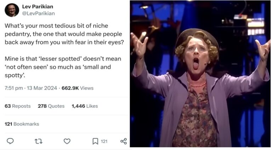Open Lev Parikian's profile avatar
272x150 pixels.
[x=12, y=10]
